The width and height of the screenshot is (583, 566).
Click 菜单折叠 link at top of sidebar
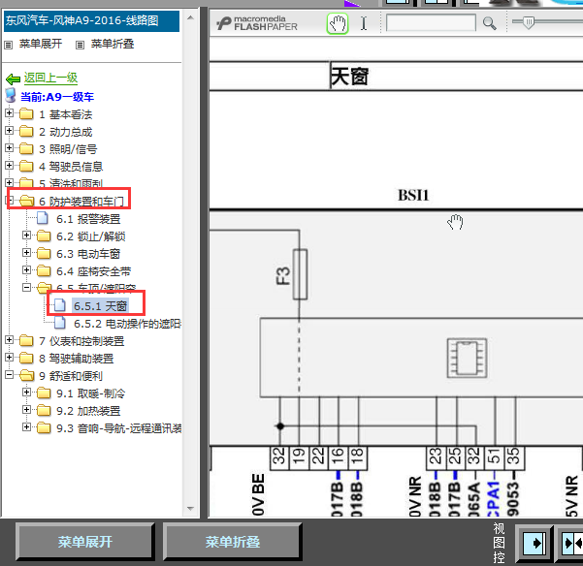point(113,44)
